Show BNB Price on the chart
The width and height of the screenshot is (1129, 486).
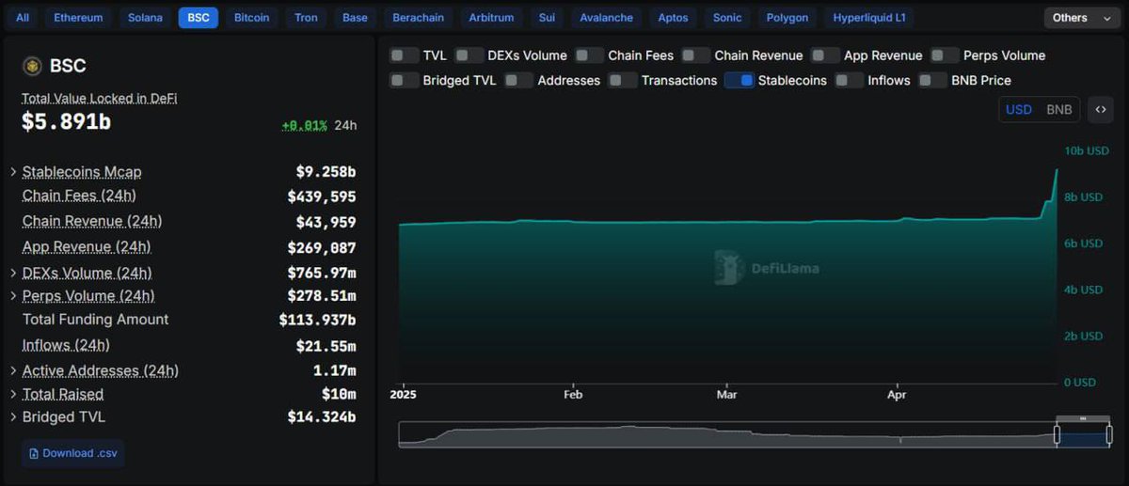point(932,80)
